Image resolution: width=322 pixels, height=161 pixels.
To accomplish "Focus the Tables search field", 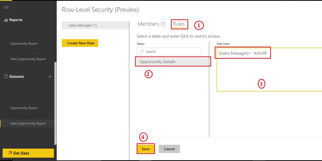I will click(x=171, y=52).
